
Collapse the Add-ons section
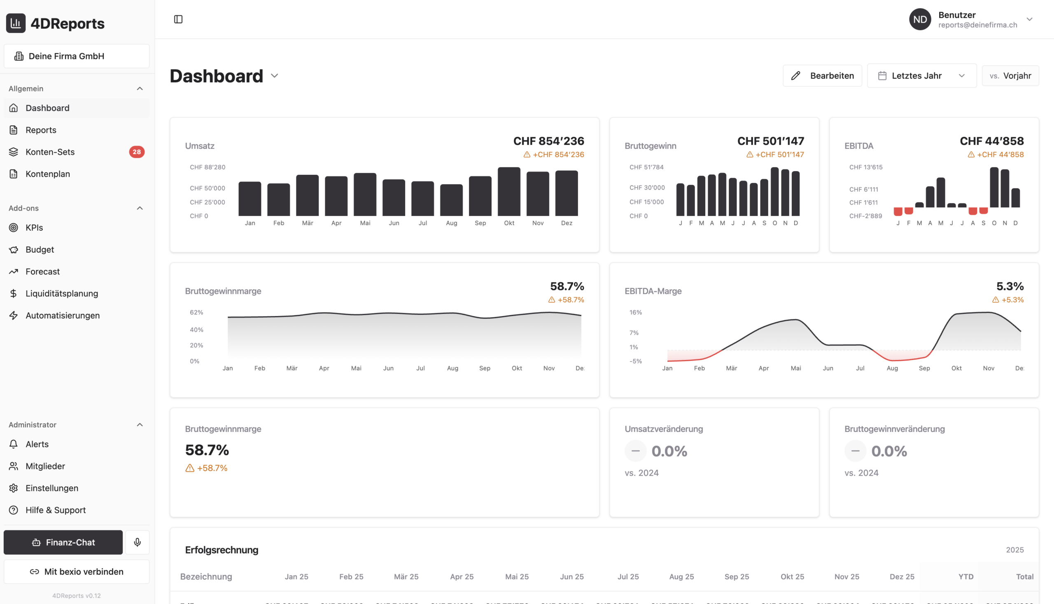pyautogui.click(x=140, y=208)
